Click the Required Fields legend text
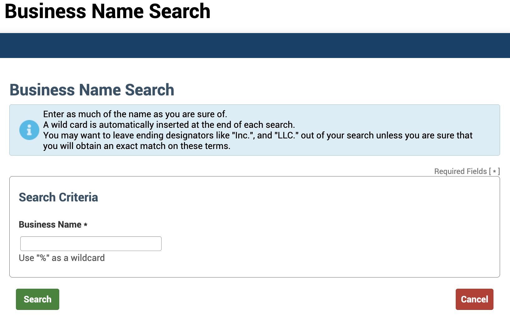The height and width of the screenshot is (323, 510). [467, 171]
